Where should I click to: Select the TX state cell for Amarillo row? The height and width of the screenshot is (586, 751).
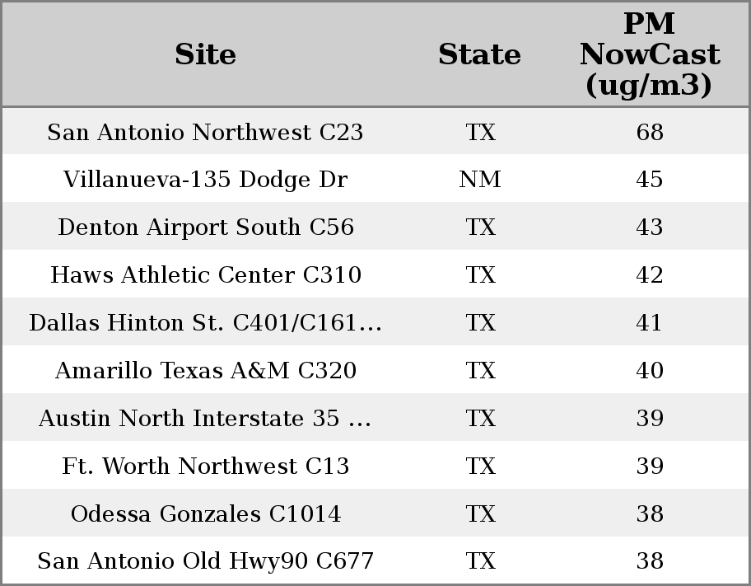480,371
